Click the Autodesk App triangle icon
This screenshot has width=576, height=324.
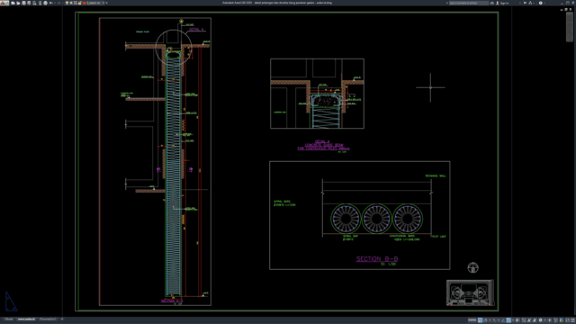tap(530, 3)
